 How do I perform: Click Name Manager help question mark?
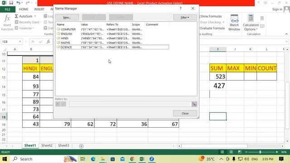pos(180,8)
